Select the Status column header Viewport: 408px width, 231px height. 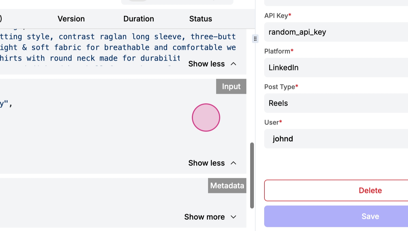[200, 19]
